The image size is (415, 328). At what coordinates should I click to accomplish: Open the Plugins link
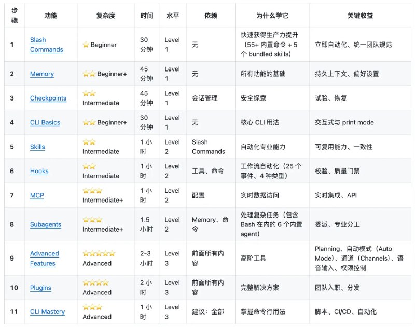(x=40, y=288)
